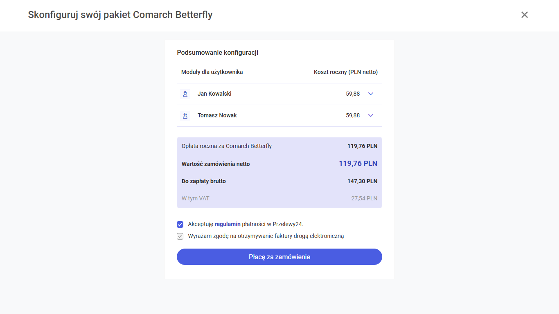Click the Do zapłaty brutto 147,30 PLN amount
The height and width of the screenshot is (314, 559).
(362, 181)
